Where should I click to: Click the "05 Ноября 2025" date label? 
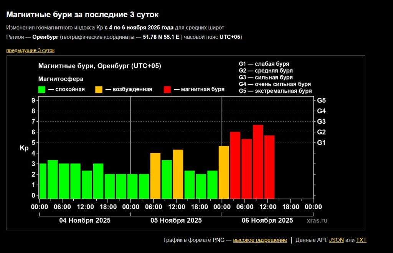(176, 220)
